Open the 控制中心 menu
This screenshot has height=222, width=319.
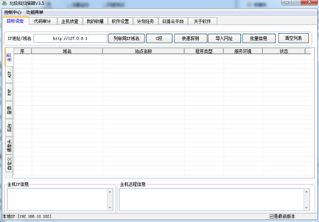tap(13, 12)
